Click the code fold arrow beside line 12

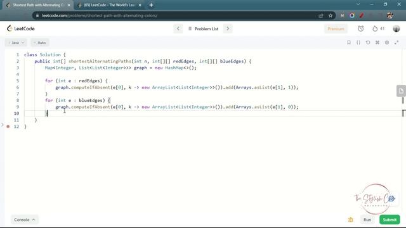tap(3, 125)
